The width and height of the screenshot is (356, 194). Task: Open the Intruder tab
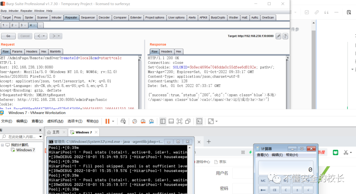pos(56,17)
